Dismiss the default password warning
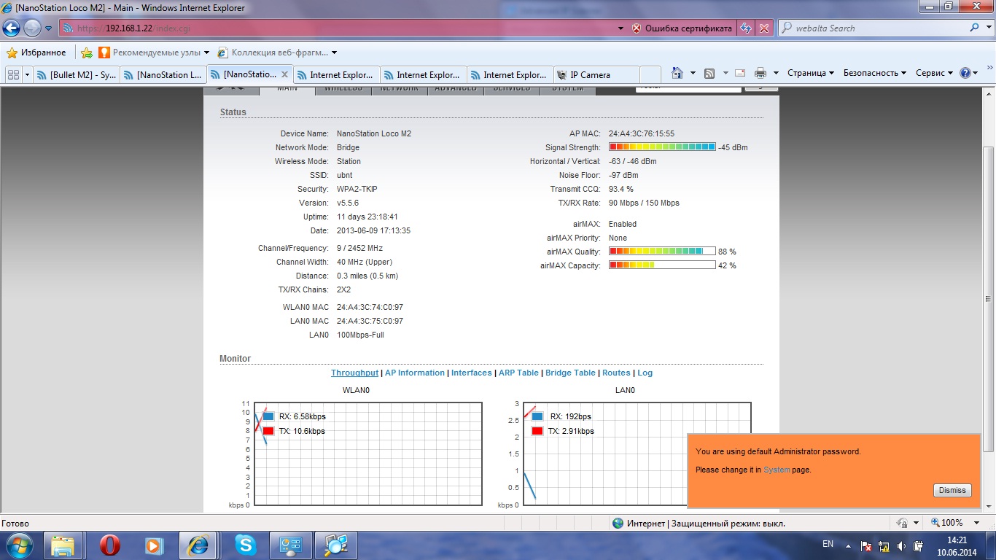 [x=952, y=491]
